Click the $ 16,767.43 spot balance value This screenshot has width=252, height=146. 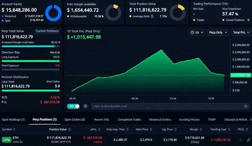pyautogui.click(x=37, y=20)
